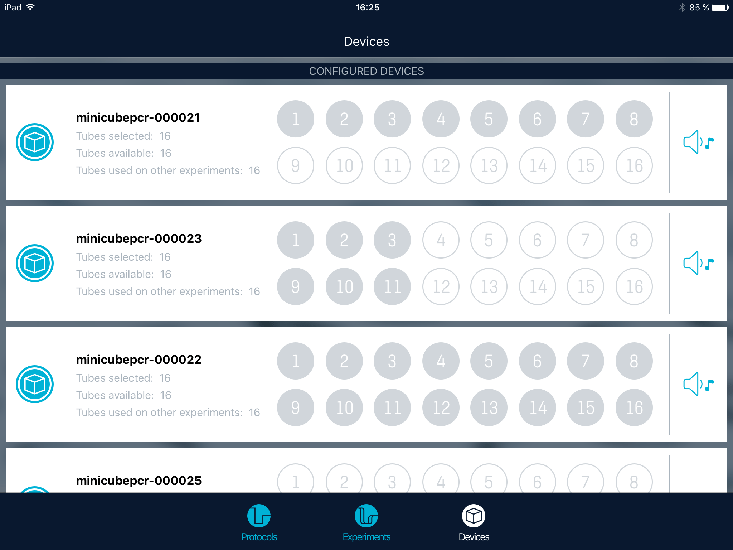Viewport: 733px width, 550px height.
Task: Select tube 16 on minicubepcr-000021
Action: click(x=634, y=165)
